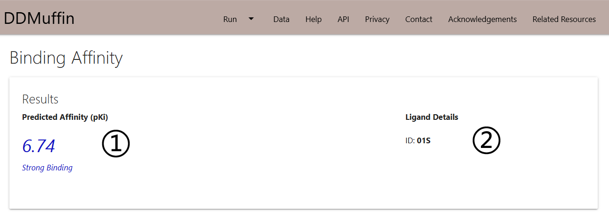Open the Privacy page
609x213 pixels.
tap(377, 19)
